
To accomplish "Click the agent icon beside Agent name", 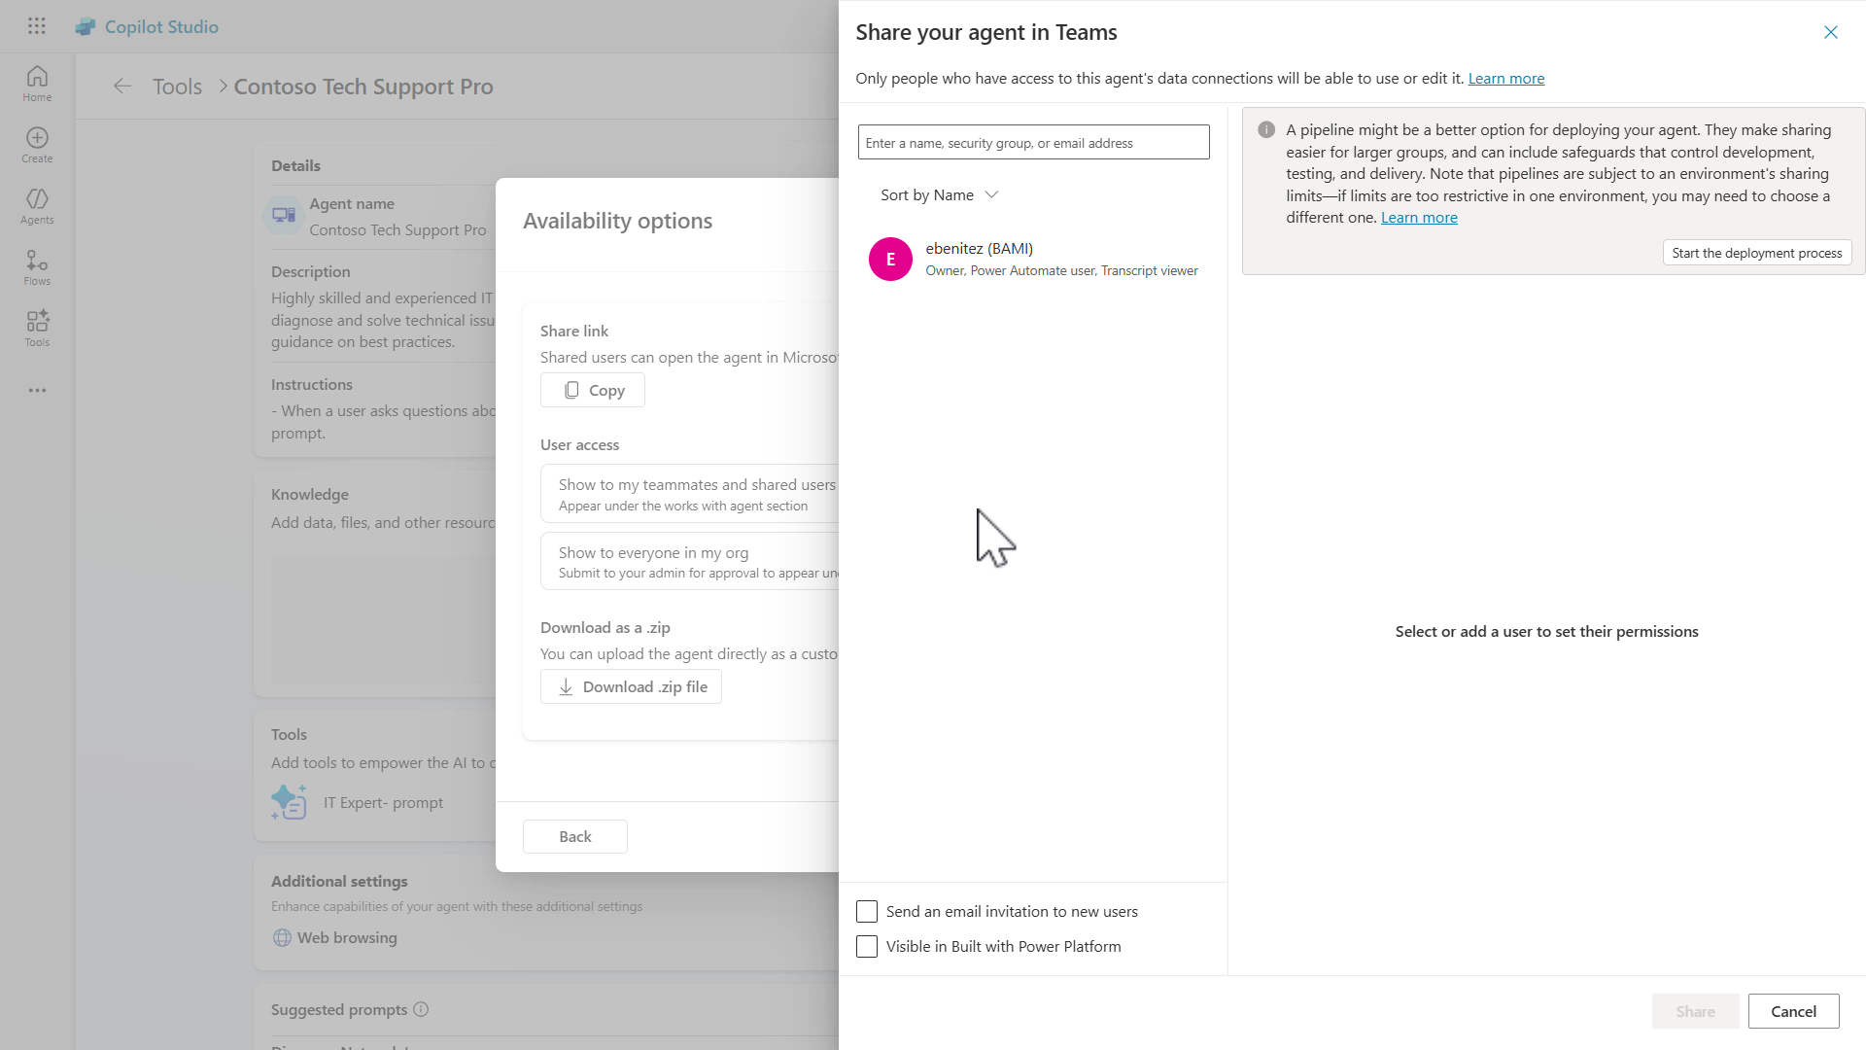I will click(284, 215).
